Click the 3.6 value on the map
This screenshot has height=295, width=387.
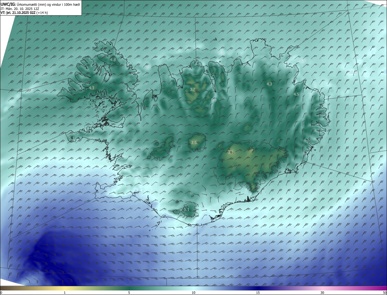194,143
